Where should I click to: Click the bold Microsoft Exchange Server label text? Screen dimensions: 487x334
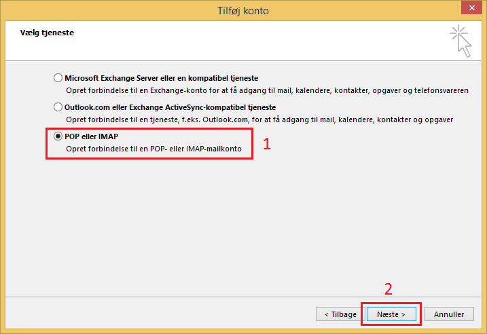(x=161, y=78)
